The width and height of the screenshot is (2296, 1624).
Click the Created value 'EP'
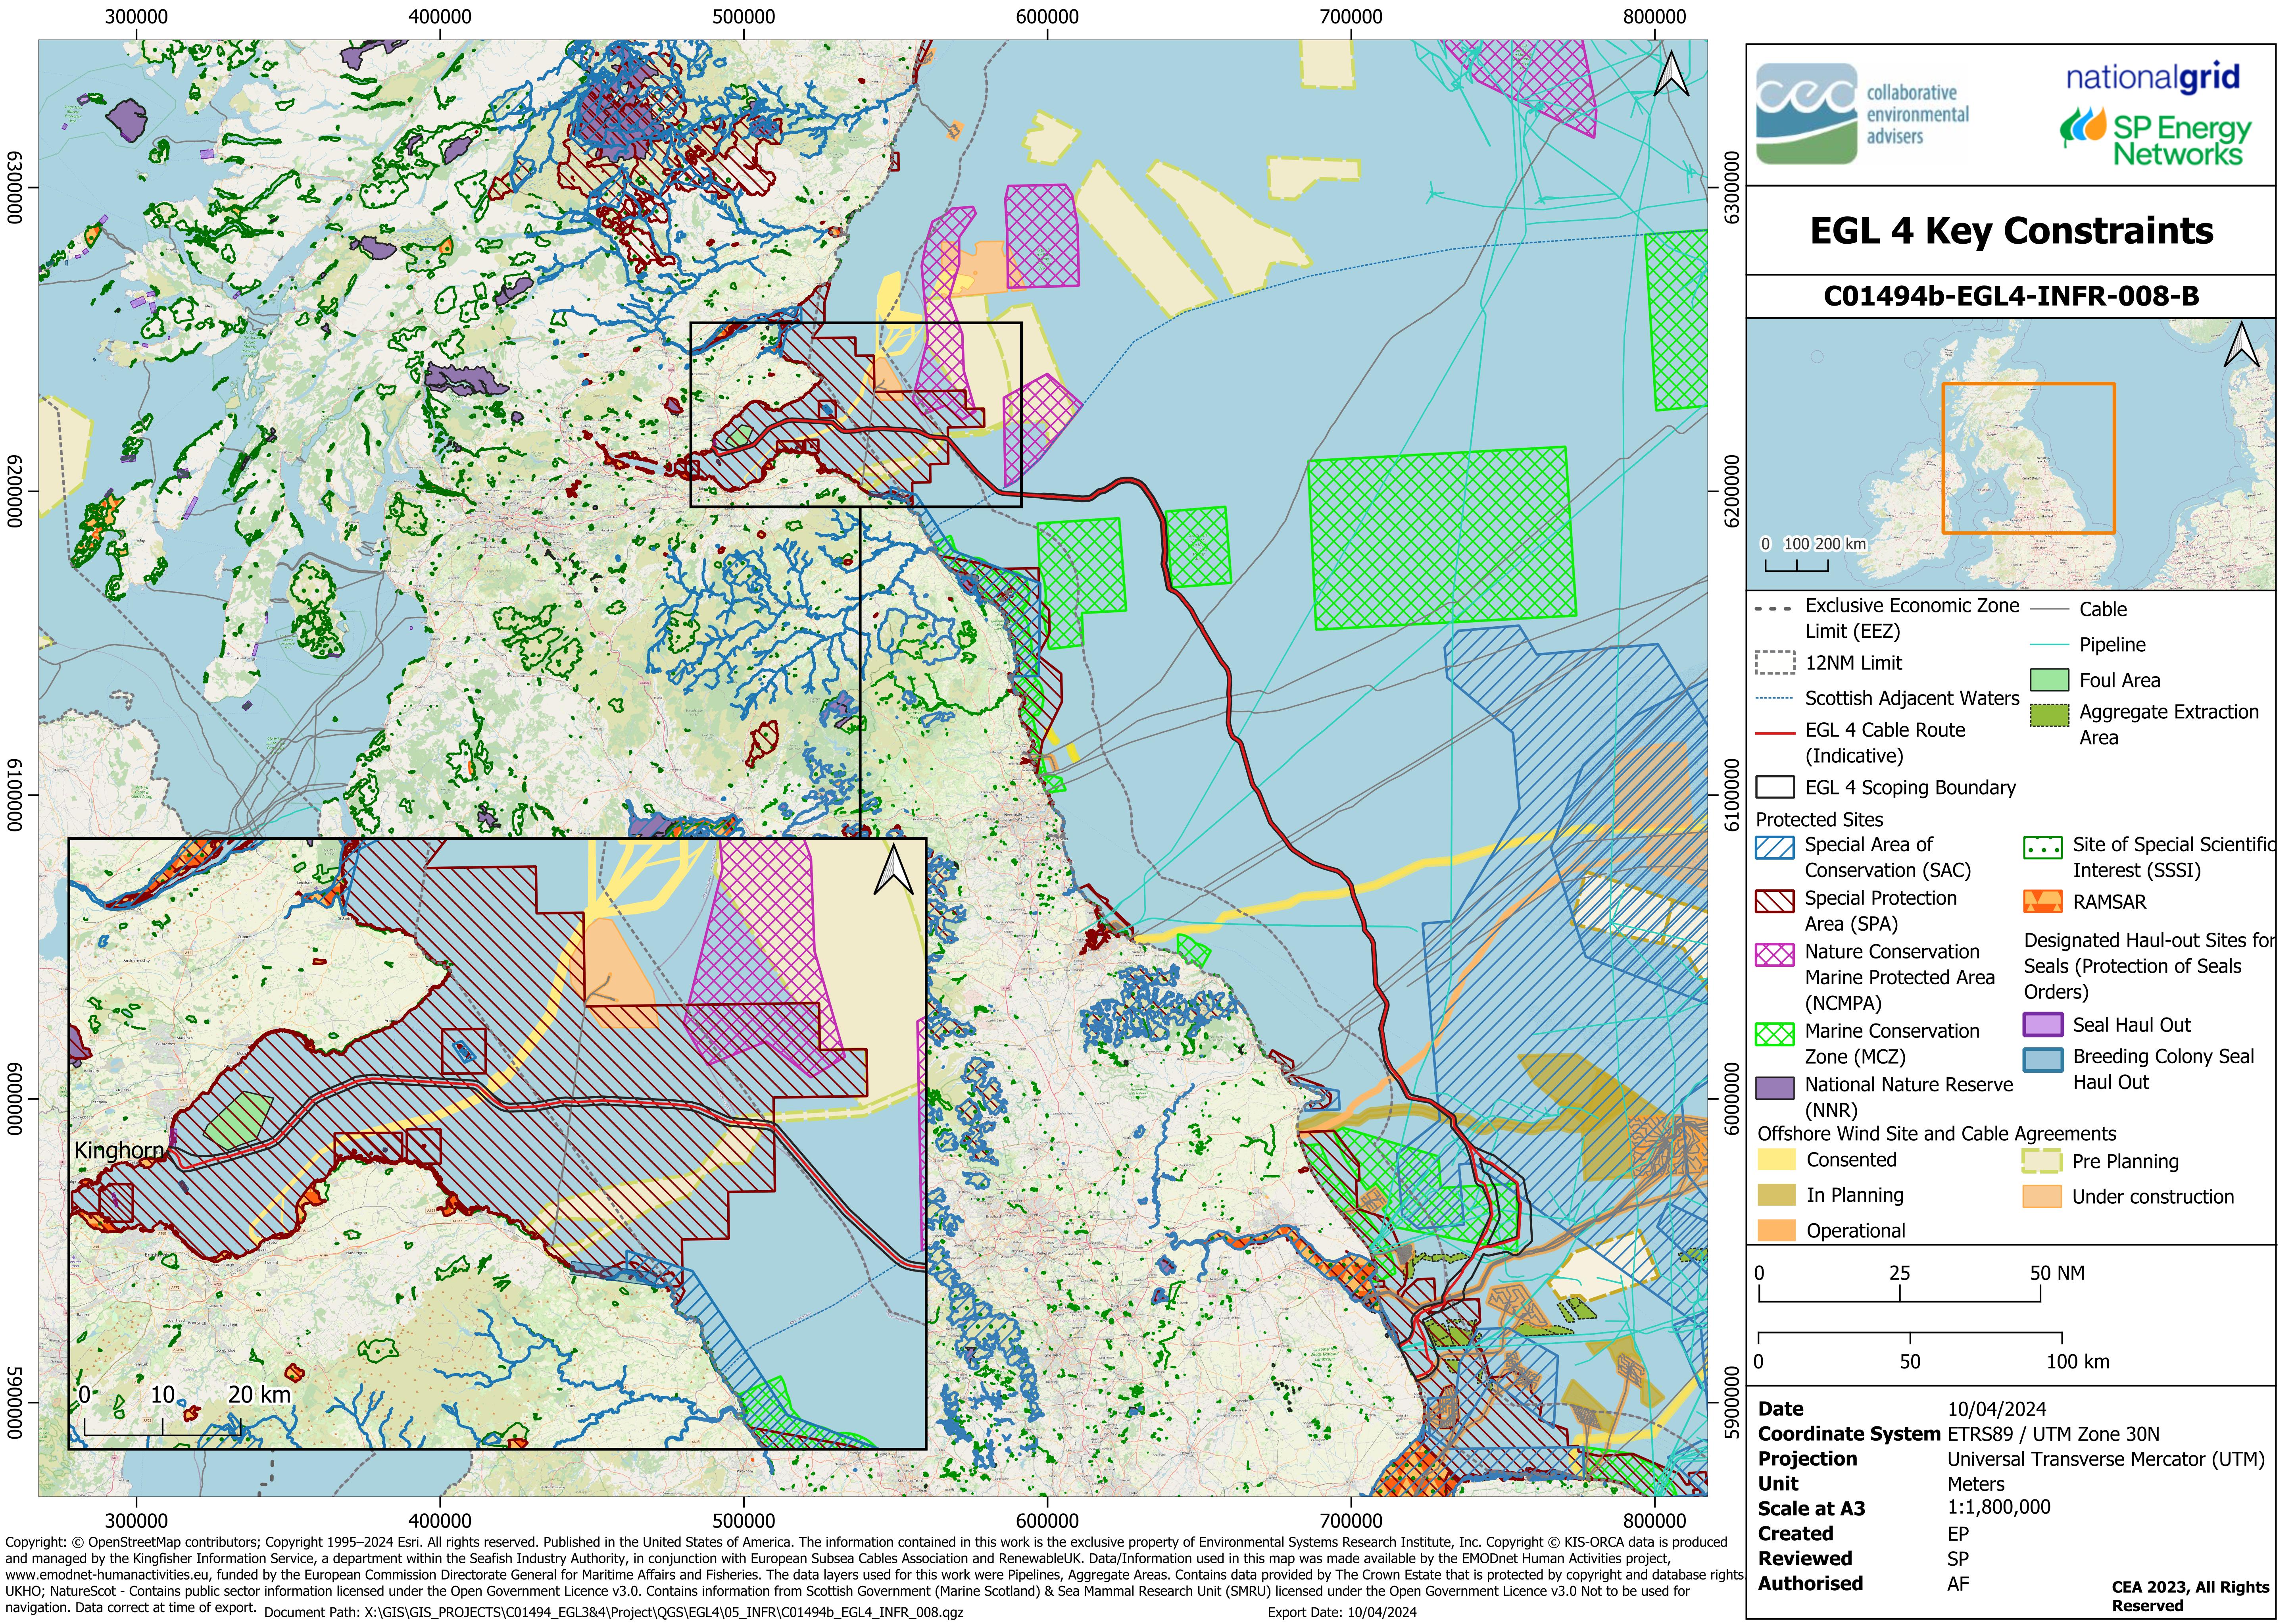(x=1957, y=1534)
